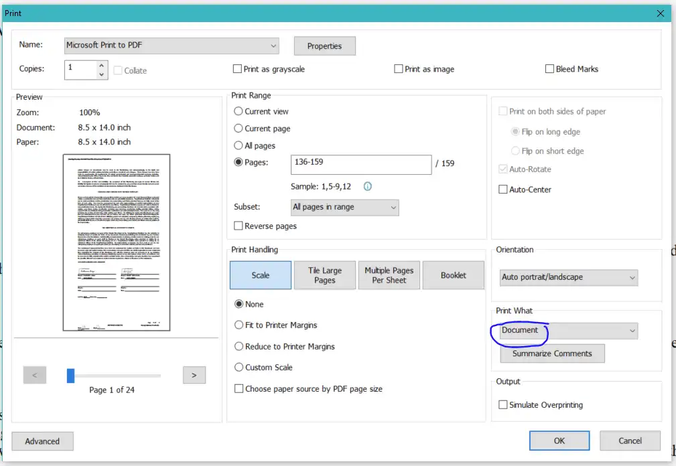Toggle Auto-Center on

click(503, 189)
